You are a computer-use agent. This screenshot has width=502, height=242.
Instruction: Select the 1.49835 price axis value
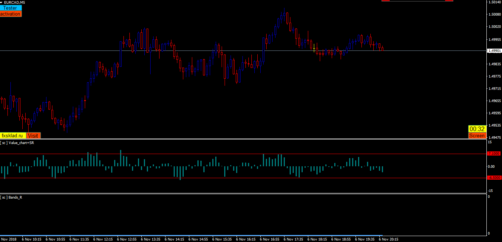(x=495, y=64)
